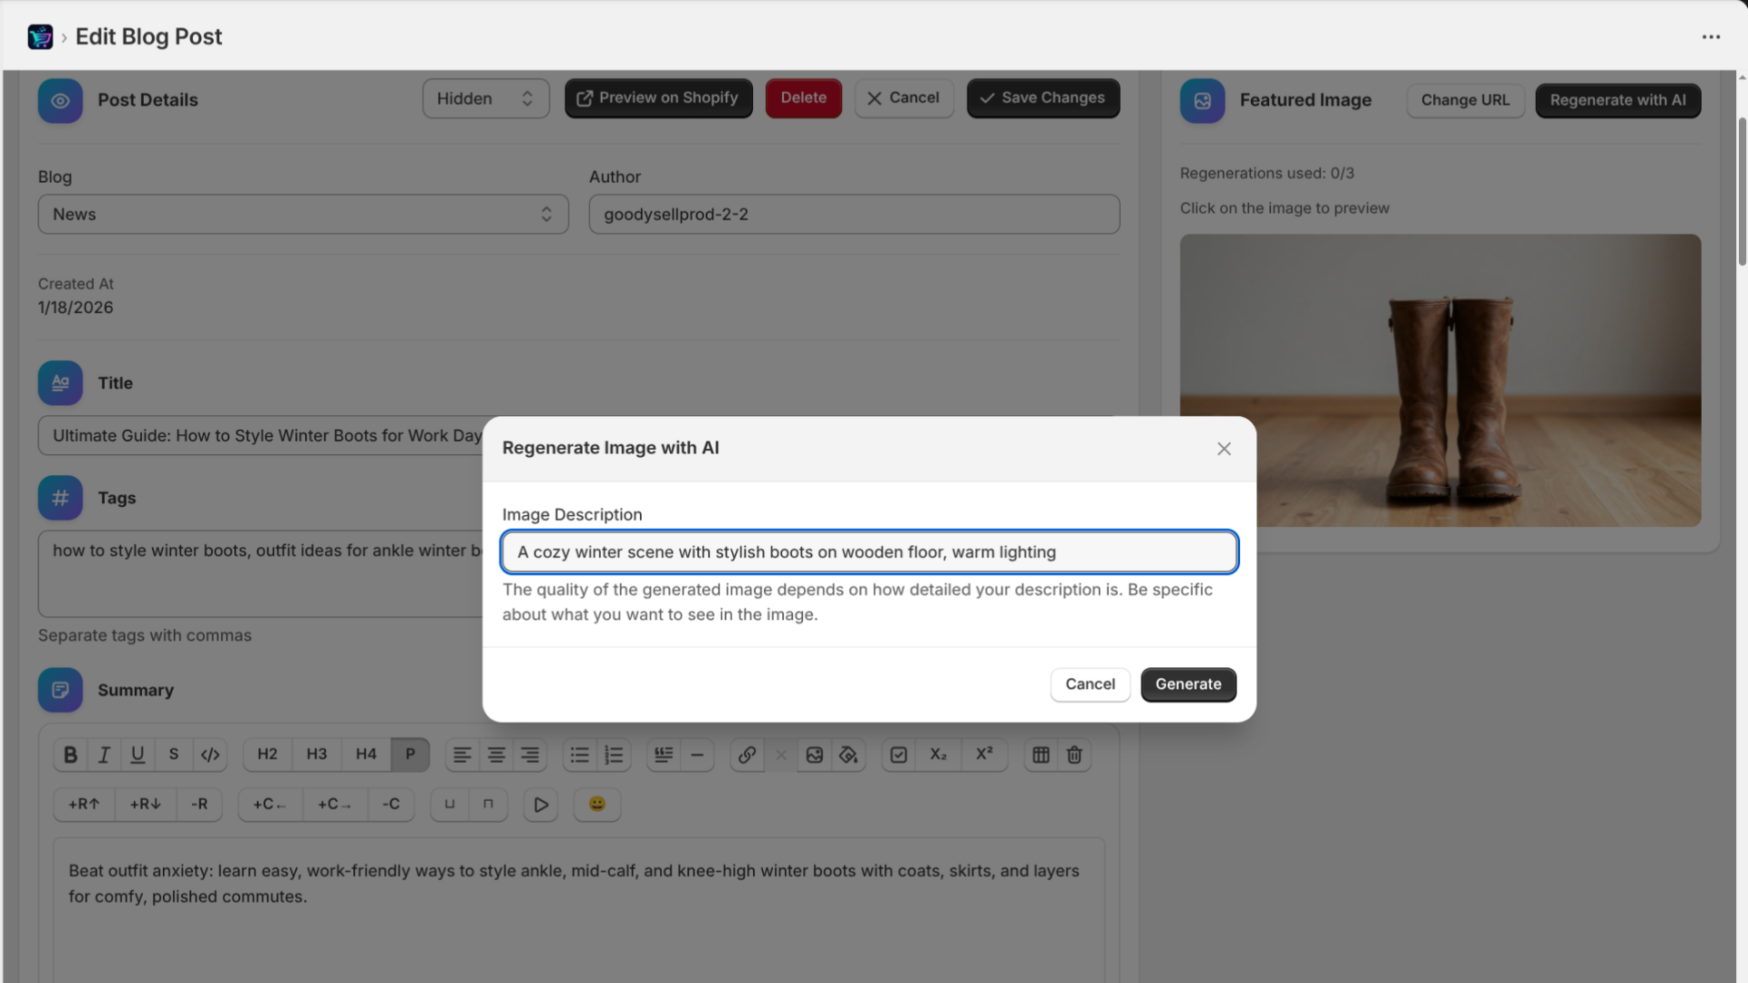Edit the Image Description text field
The image size is (1748, 983).
point(868,552)
